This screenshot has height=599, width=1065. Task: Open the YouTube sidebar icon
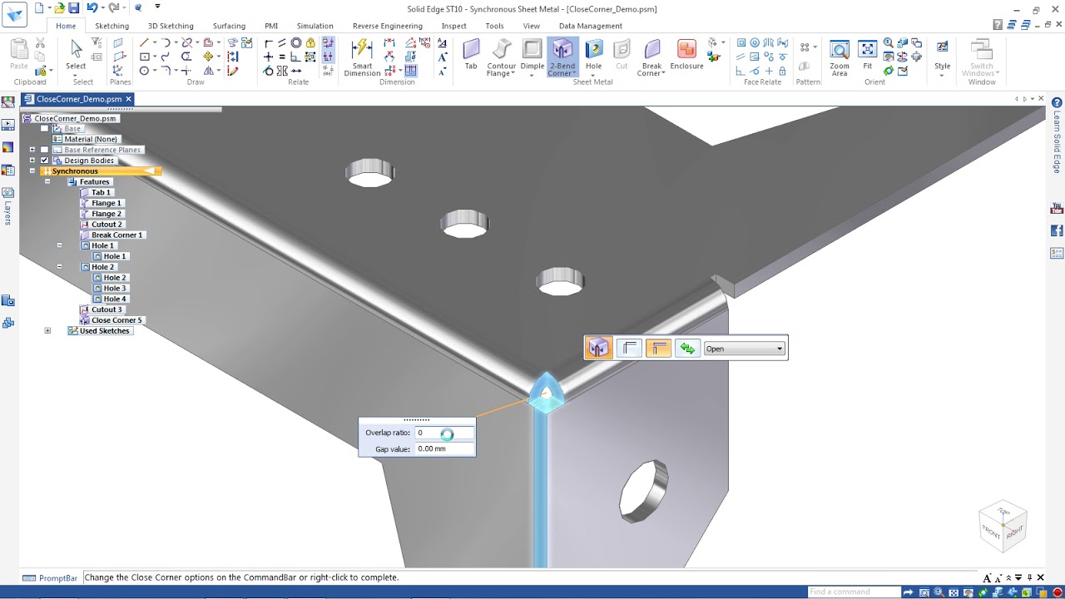tap(1058, 208)
